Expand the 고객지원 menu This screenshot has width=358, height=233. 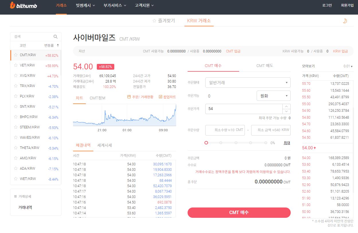[x=144, y=5]
